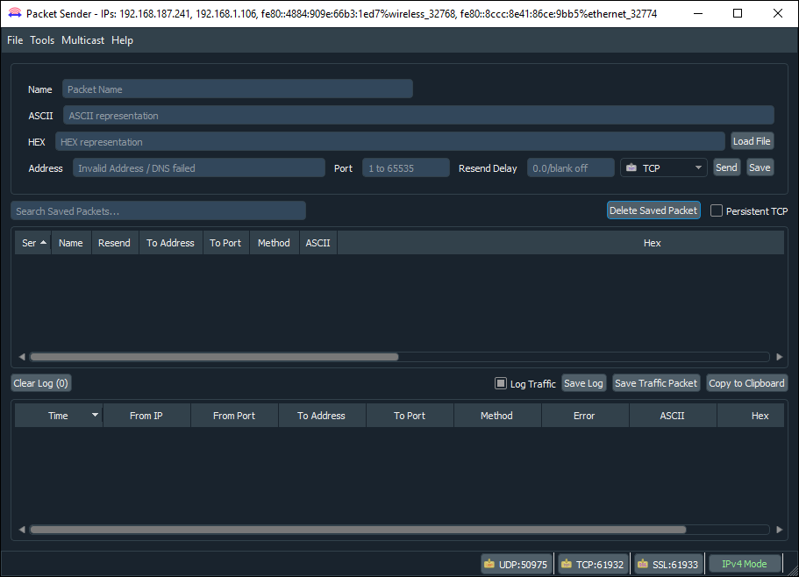Open the Multicast menu
Viewport: 799px width, 577px height.
(82, 39)
